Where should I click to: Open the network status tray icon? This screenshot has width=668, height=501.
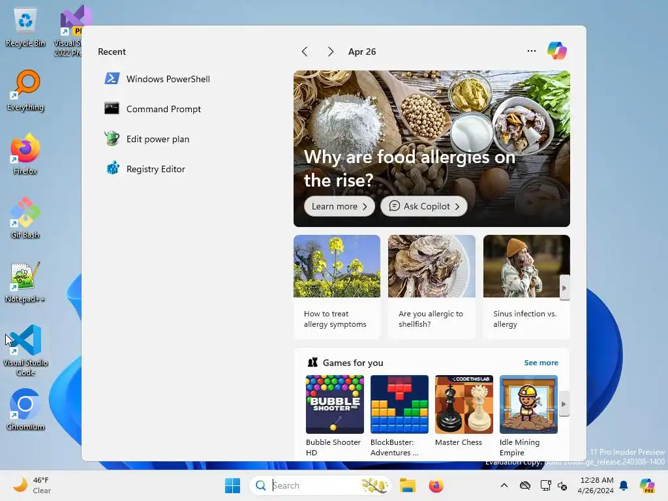tap(545, 485)
